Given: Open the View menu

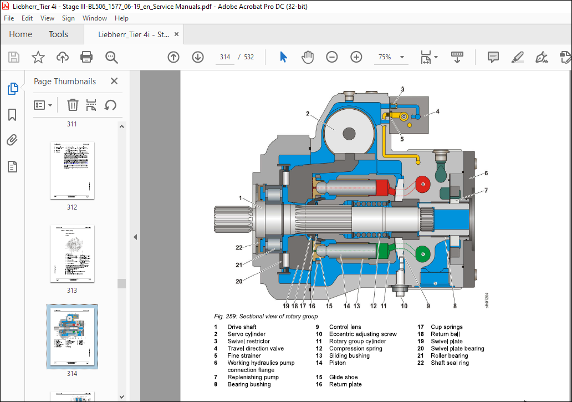Looking at the screenshot, I should coord(47,18).
